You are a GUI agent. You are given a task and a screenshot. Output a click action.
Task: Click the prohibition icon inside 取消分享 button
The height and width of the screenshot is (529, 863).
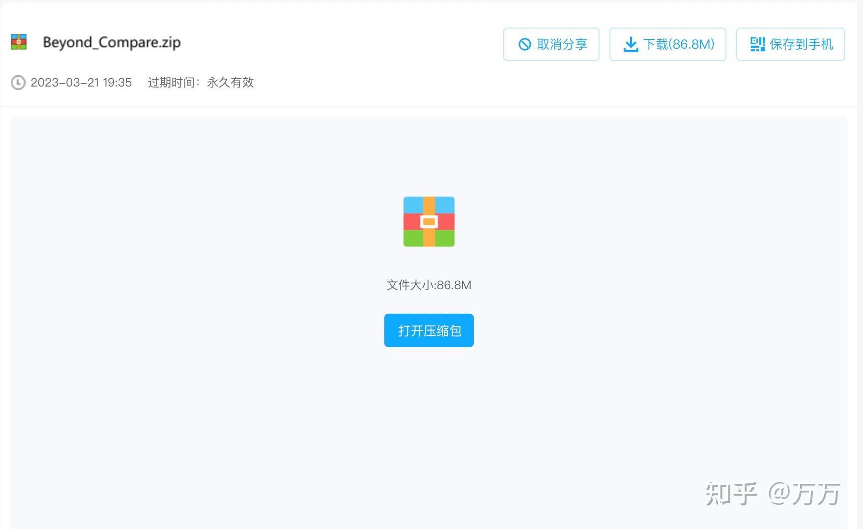point(525,44)
